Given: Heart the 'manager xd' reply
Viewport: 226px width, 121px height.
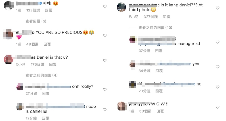Looking at the screenshot, I should (x=218, y=42).
